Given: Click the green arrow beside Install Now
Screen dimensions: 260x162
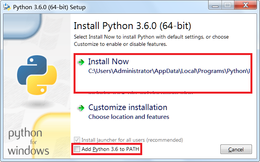Looking at the screenshot, I should coord(81,62).
